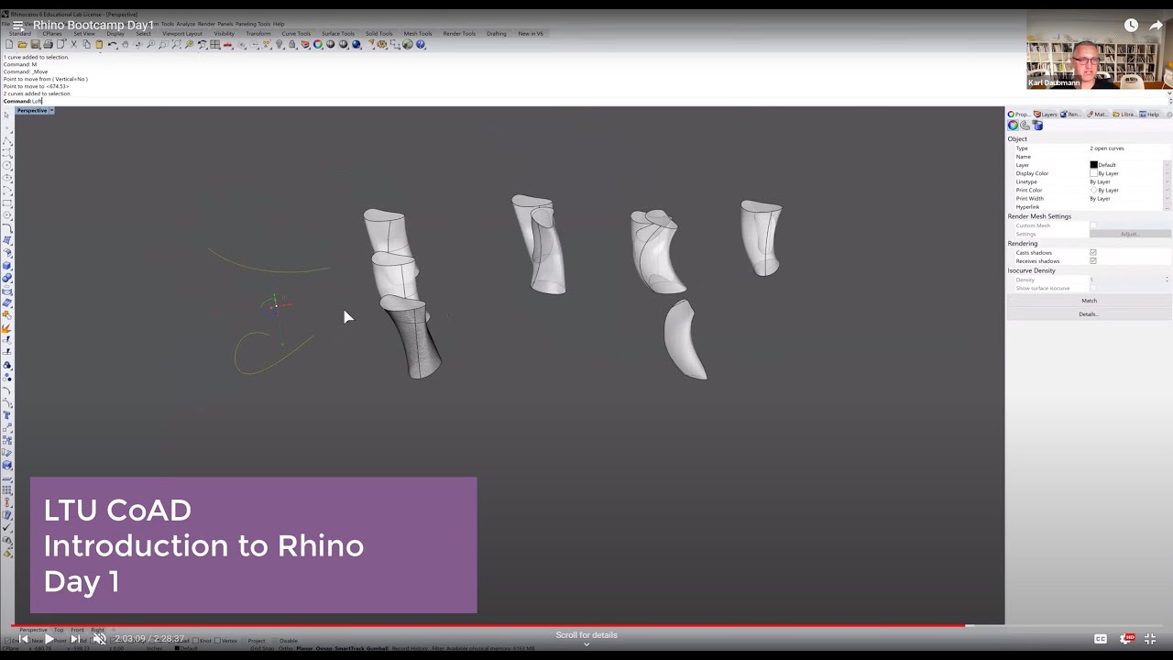Viewport: 1173px width, 660px height.
Task: Open the Perspective viewport title dropdown
Action: coord(51,111)
